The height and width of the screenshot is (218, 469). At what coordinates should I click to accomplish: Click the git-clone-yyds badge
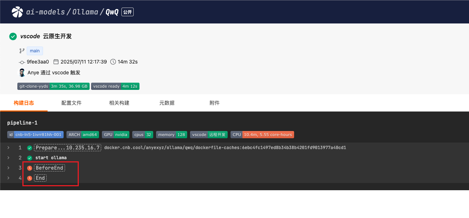[x=53, y=86]
